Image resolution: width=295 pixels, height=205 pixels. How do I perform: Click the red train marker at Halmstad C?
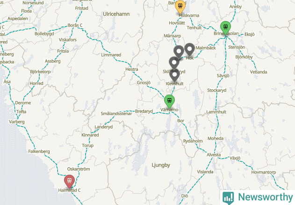coord(69,181)
